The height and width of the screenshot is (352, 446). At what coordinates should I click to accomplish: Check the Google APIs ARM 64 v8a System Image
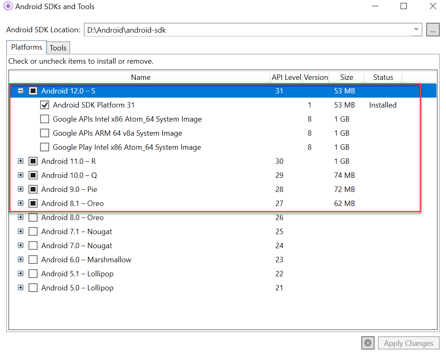pos(45,133)
